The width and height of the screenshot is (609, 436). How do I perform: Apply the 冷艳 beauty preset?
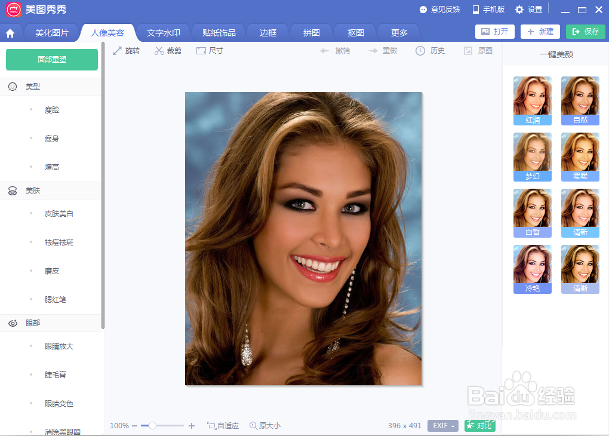(x=533, y=269)
